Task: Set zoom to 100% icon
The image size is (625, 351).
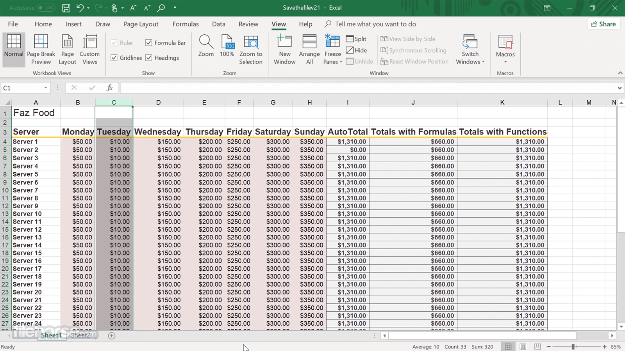Action: (227, 46)
